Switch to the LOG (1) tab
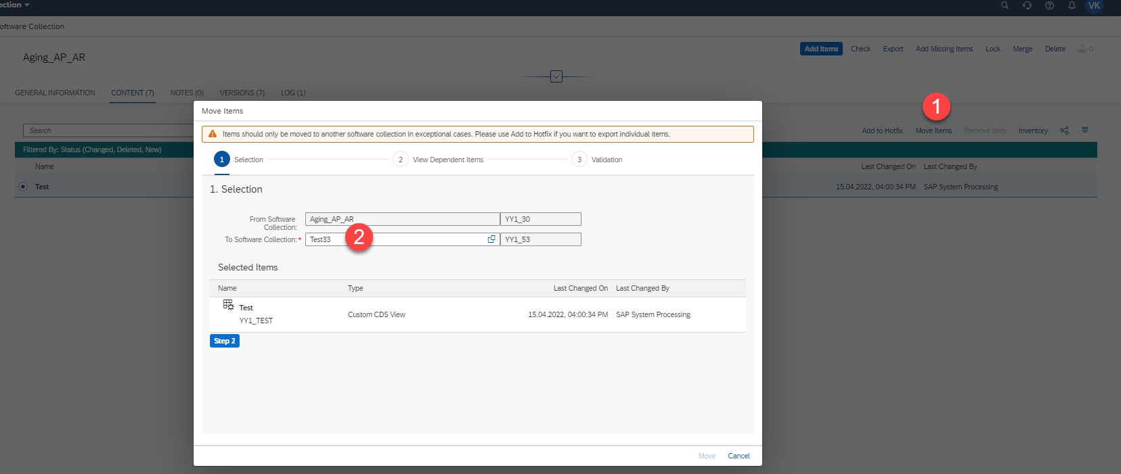 [293, 93]
